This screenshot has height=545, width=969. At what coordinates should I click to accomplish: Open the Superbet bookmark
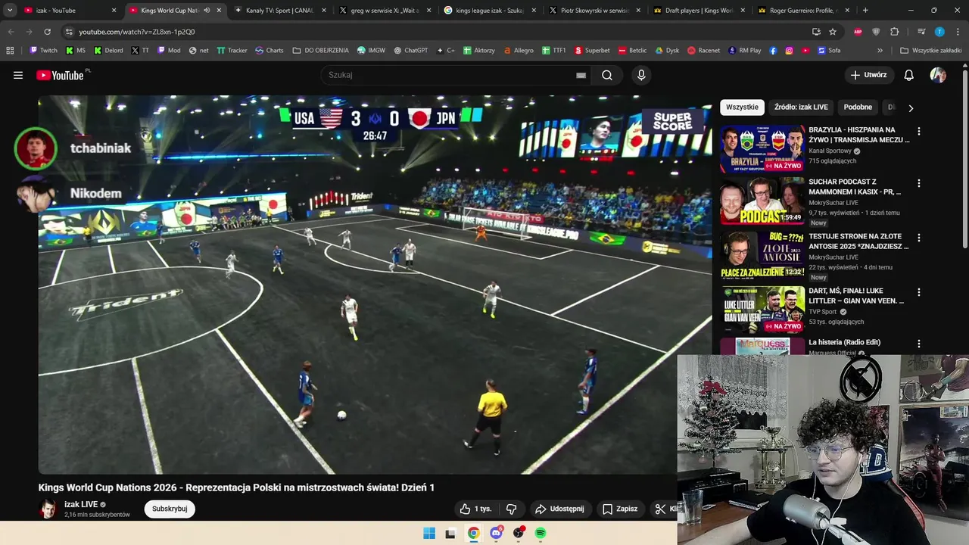click(592, 51)
